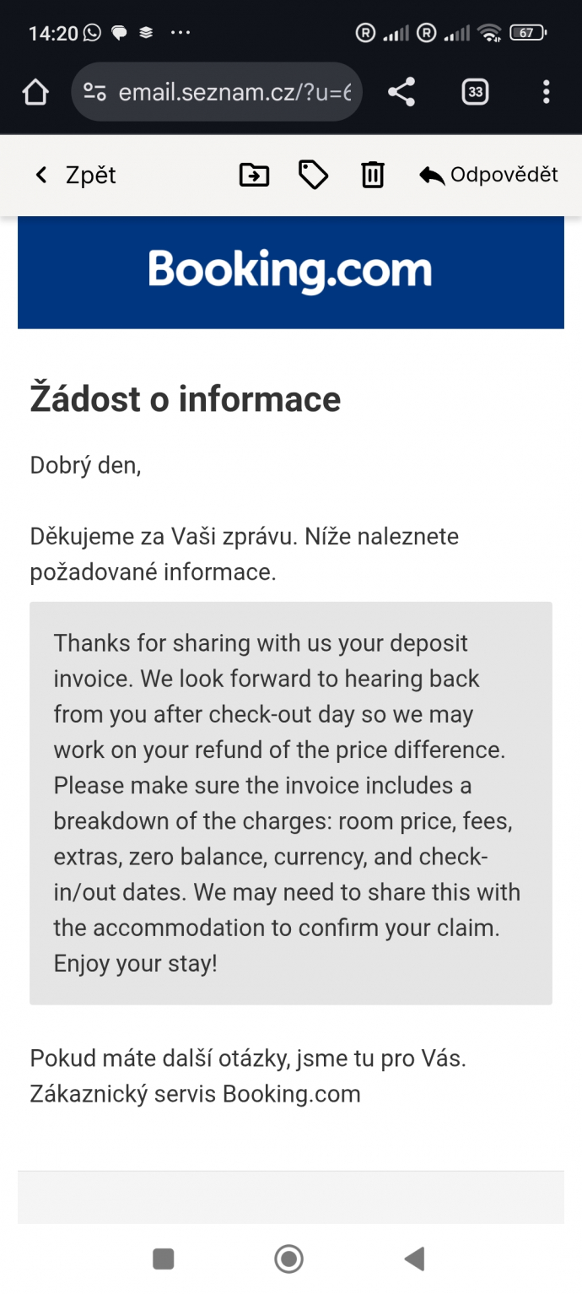Tap the Booking.com logo banner
This screenshot has height=1294, width=582.
click(x=290, y=272)
